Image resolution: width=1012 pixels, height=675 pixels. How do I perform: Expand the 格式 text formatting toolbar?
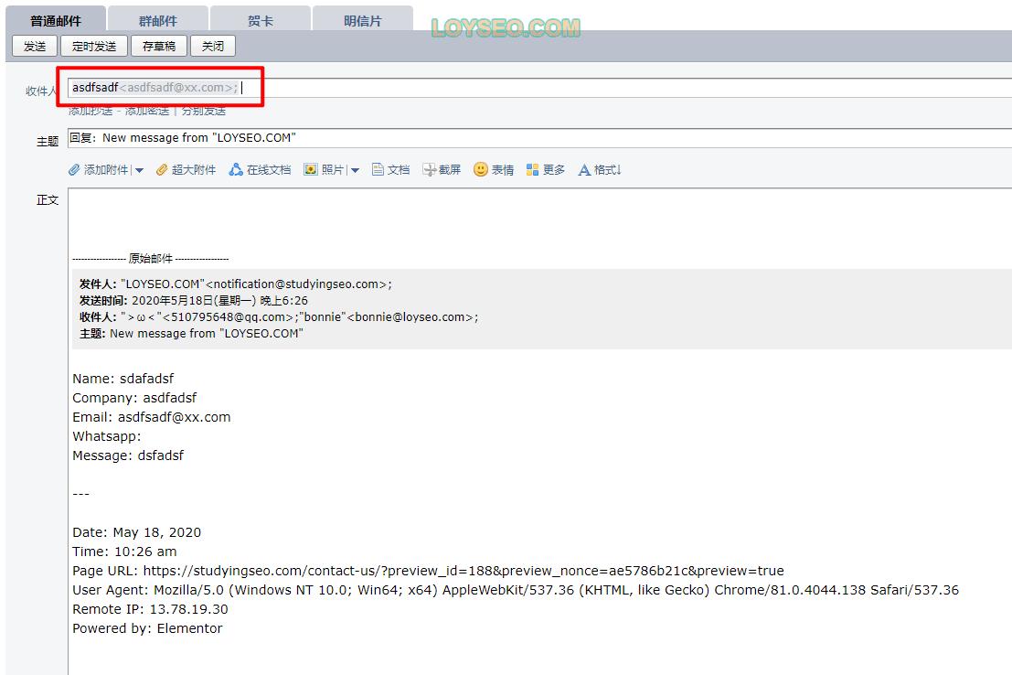pos(600,170)
